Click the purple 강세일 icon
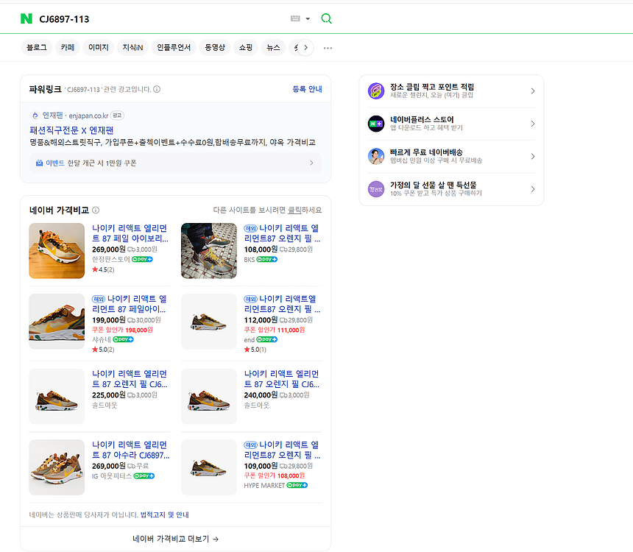Screen dimensions: 633x552 pyautogui.click(x=376, y=189)
